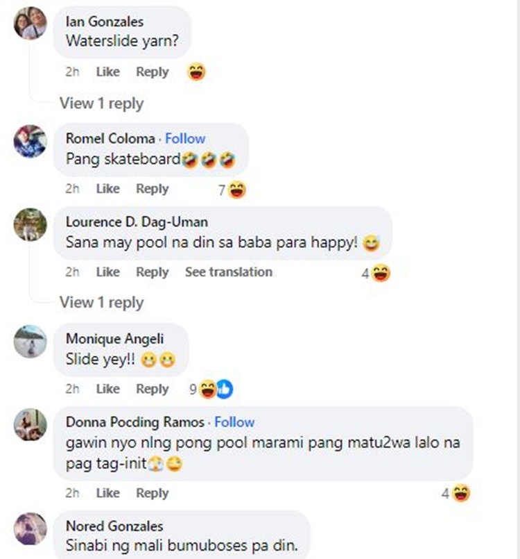Image resolution: width=520 pixels, height=559 pixels.
Task: Open Romel Coloma's avatar
Action: [30, 141]
